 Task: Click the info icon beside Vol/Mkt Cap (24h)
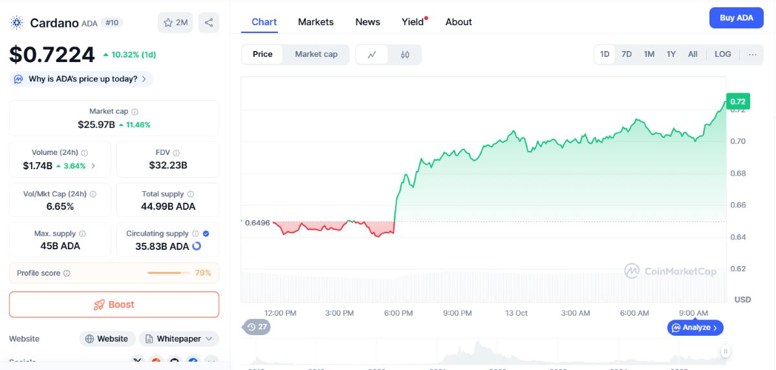point(93,194)
